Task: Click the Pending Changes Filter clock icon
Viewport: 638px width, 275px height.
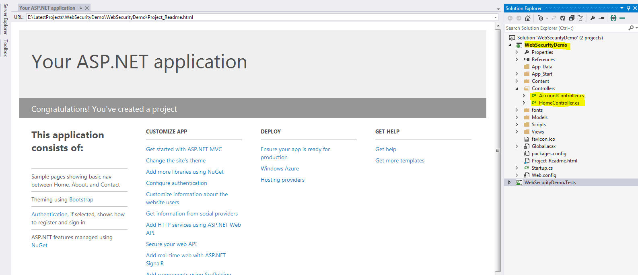Action: pos(541,18)
